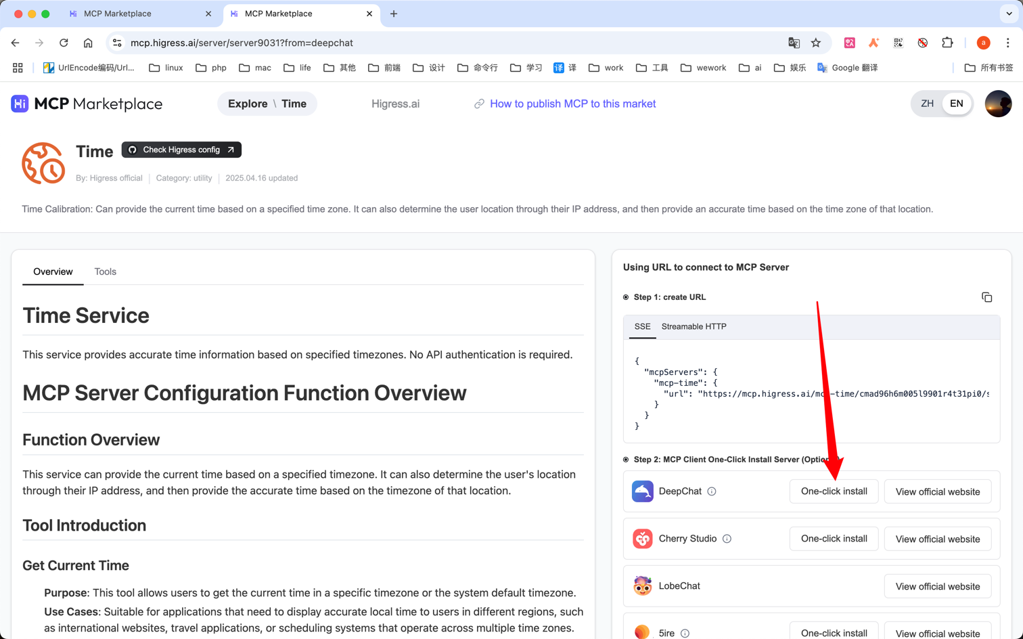Screen dimensions: 1023x639
Task: View official website for 5ire
Action: [x=938, y=631]
